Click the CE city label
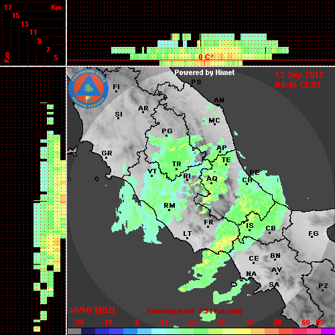 pyautogui.click(x=254, y=259)
